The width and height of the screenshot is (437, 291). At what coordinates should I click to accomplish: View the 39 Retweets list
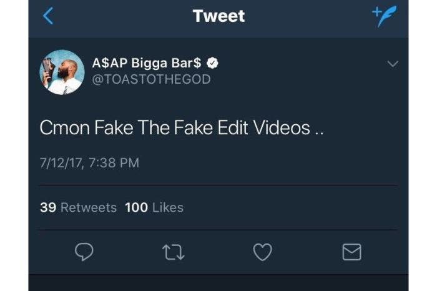[78, 208]
